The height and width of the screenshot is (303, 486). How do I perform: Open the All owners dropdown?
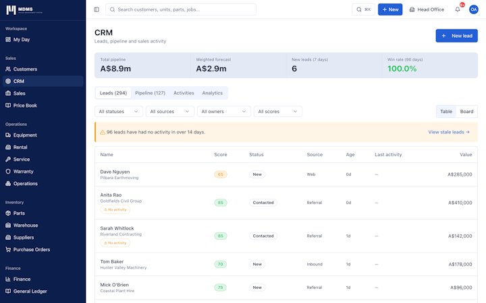coord(224,112)
